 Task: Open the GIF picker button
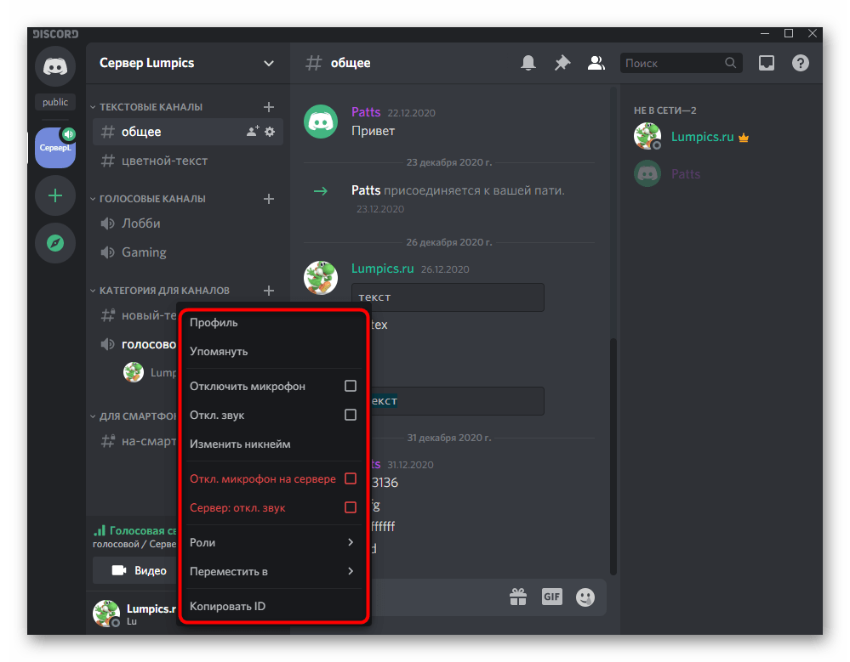click(552, 597)
